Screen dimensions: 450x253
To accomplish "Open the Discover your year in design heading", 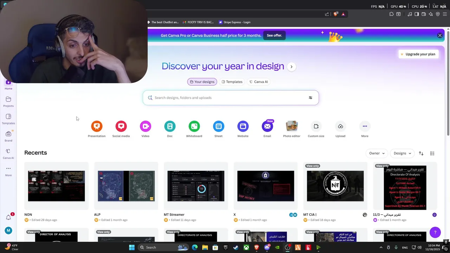I will pos(223,66).
